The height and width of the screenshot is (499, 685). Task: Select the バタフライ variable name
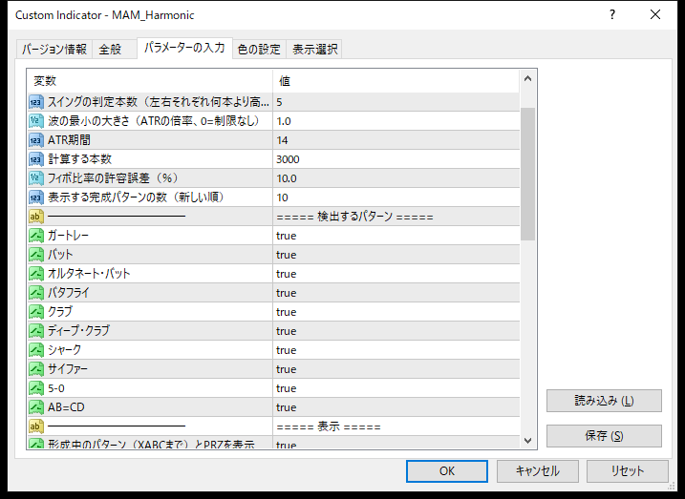coord(68,293)
